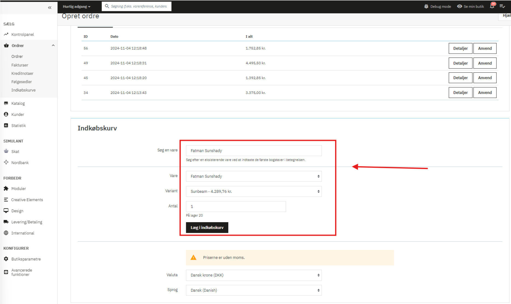The width and height of the screenshot is (511, 304).
Task: Collapse the Ordrer sidebar section
Action: pyautogui.click(x=53, y=45)
